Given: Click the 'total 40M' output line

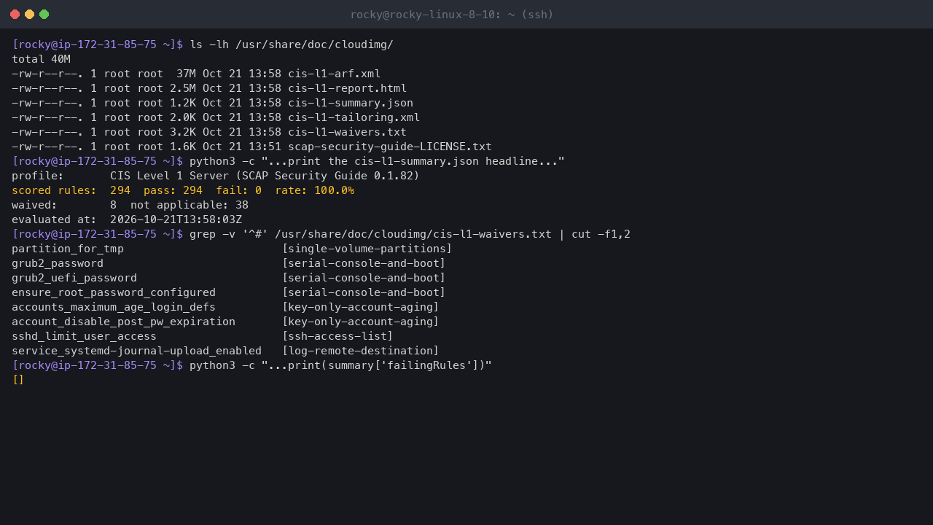Looking at the screenshot, I should (41, 59).
